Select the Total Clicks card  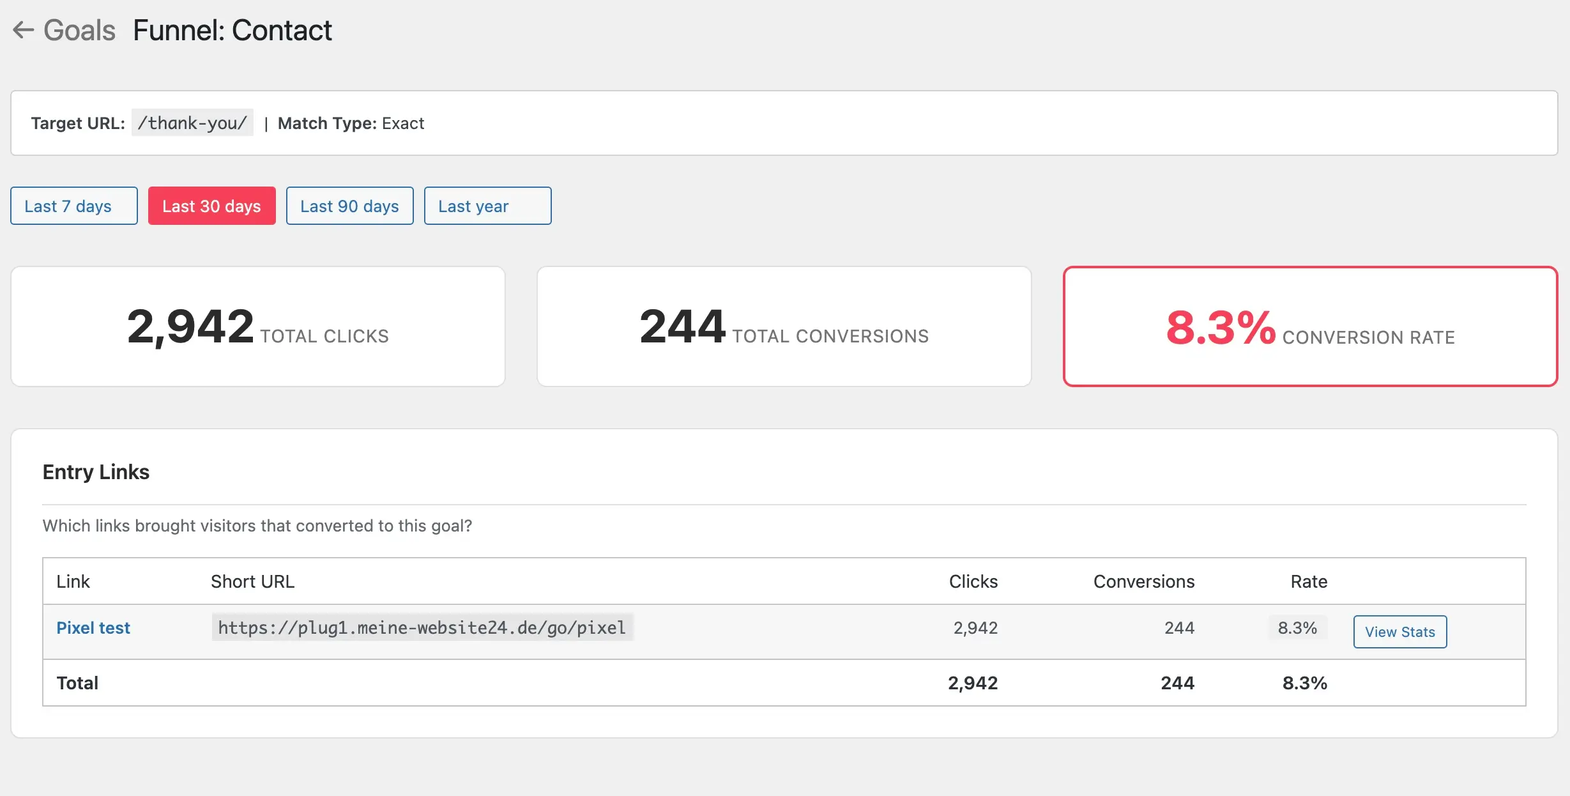257,326
